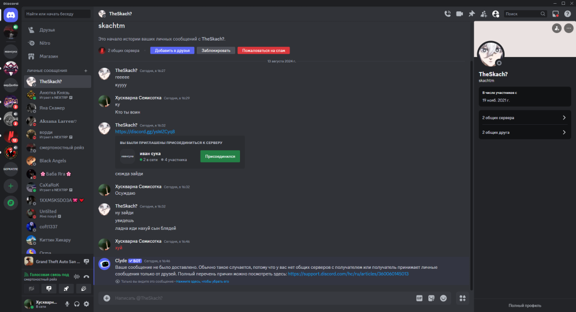Toggle headphones deafen

click(x=77, y=304)
